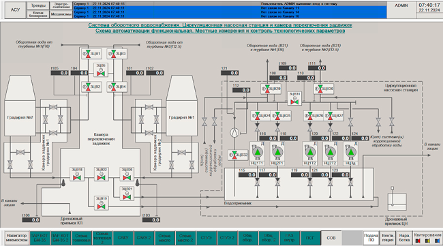Click the Градирня №2 cooling tower
The image size is (443, 246).
coord(20,105)
